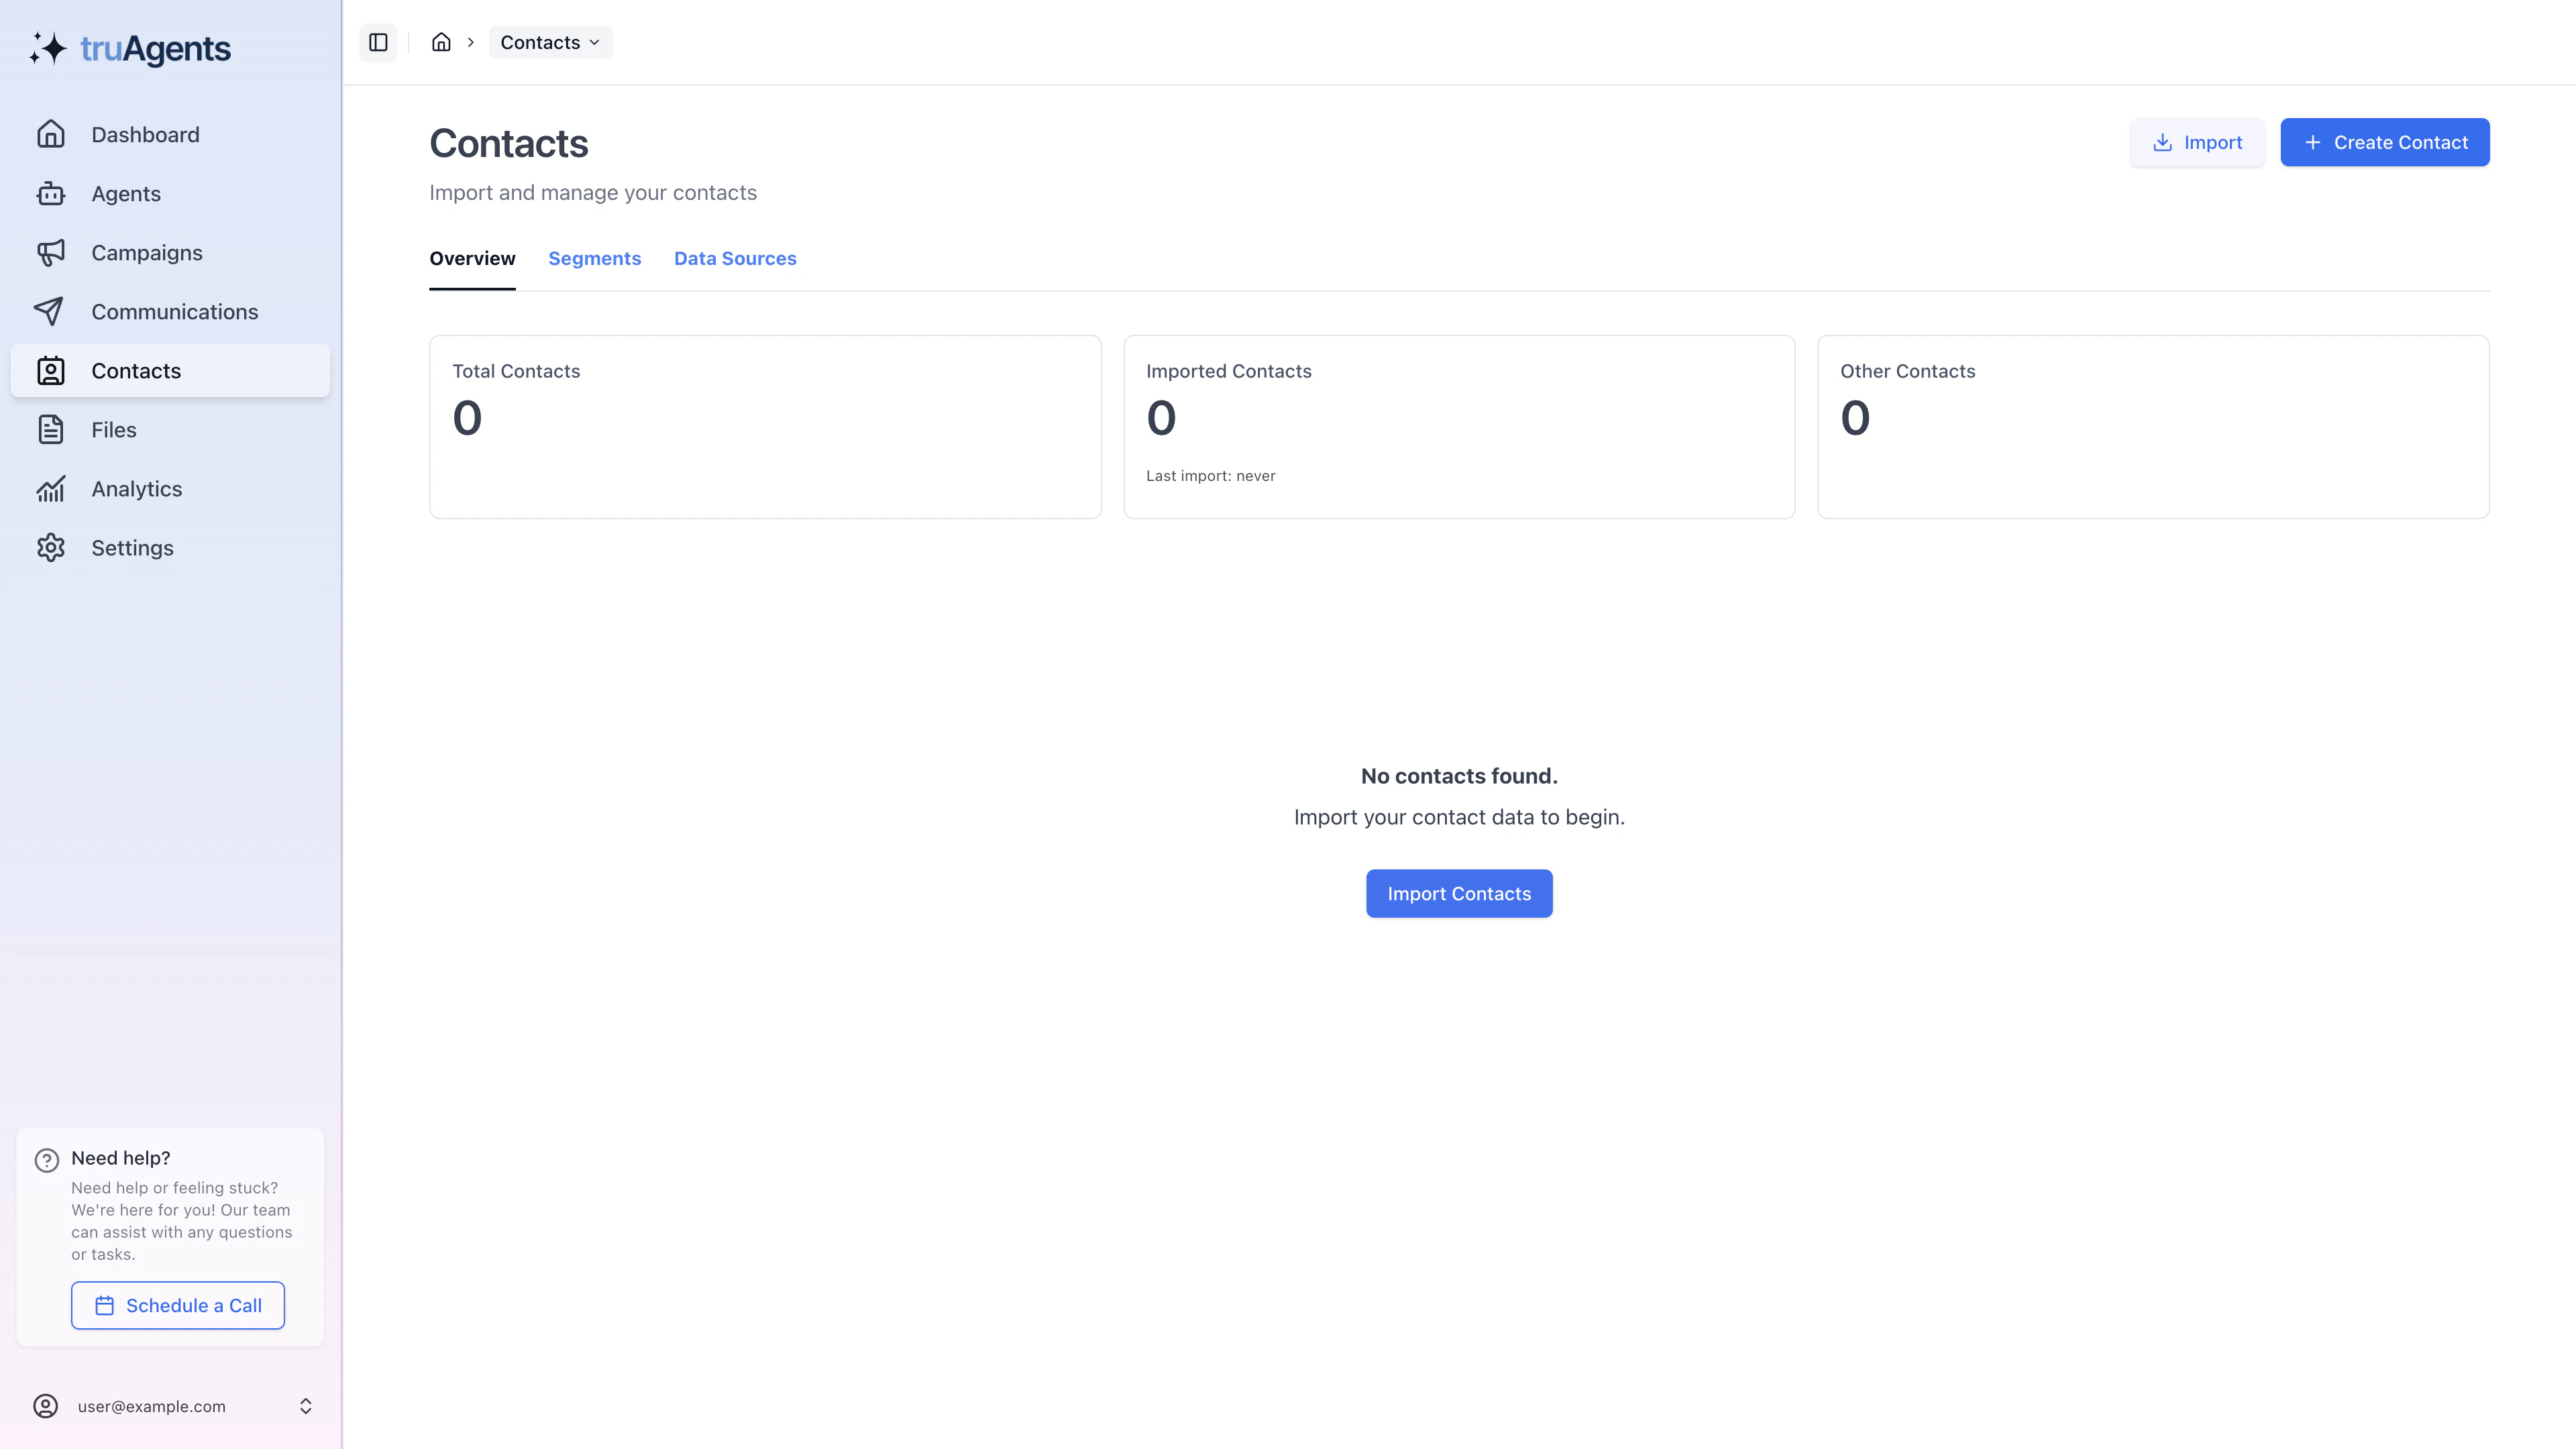The height and width of the screenshot is (1449, 2576).
Task: Open the Data Sources tab
Action: point(735,258)
